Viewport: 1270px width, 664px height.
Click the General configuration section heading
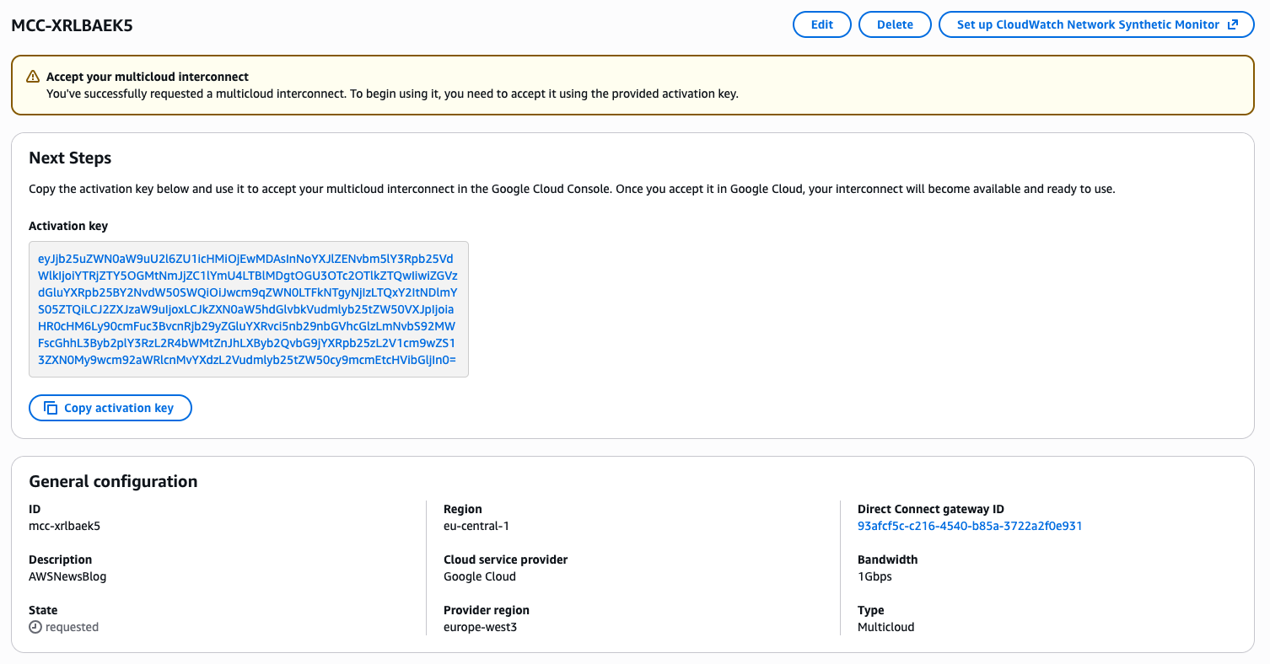pos(113,481)
